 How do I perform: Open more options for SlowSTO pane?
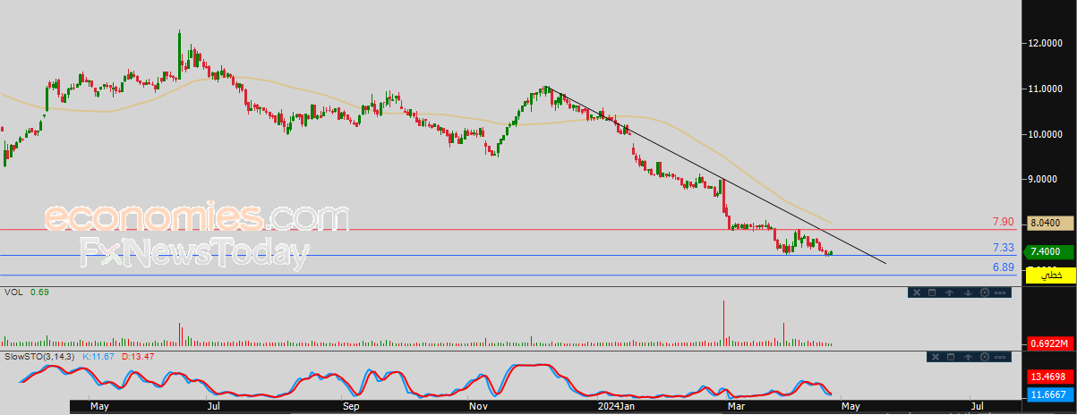point(1000,357)
